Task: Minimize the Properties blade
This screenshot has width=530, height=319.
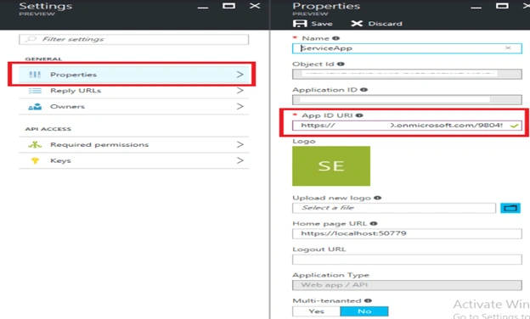Action: (476, 8)
